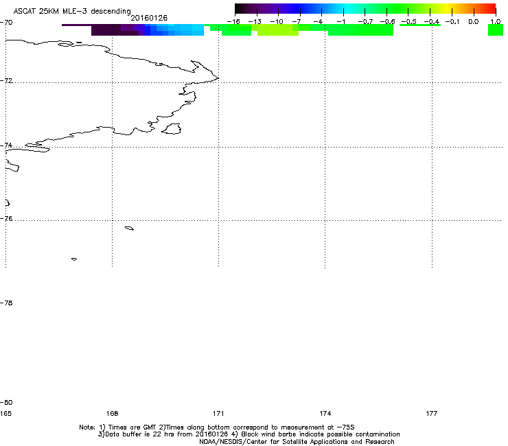
Task: Click the "-78" latitude label
Action: [6, 303]
